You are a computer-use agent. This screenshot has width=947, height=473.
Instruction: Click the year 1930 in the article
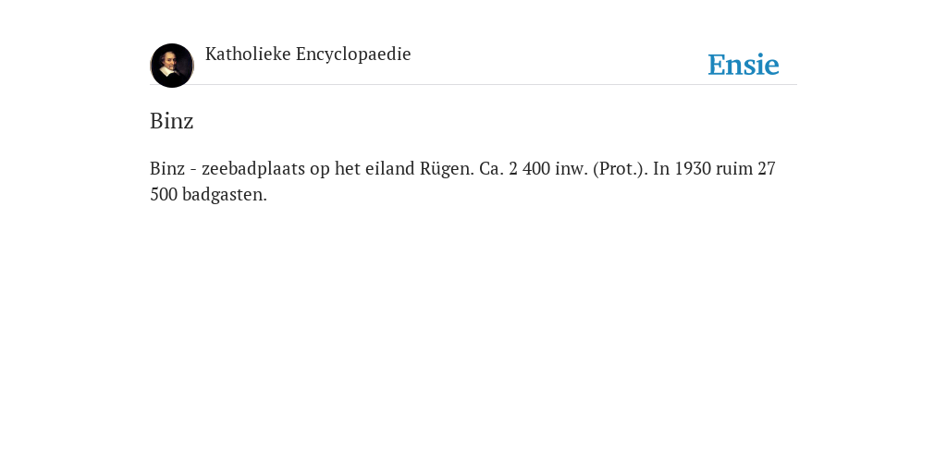click(x=693, y=168)
